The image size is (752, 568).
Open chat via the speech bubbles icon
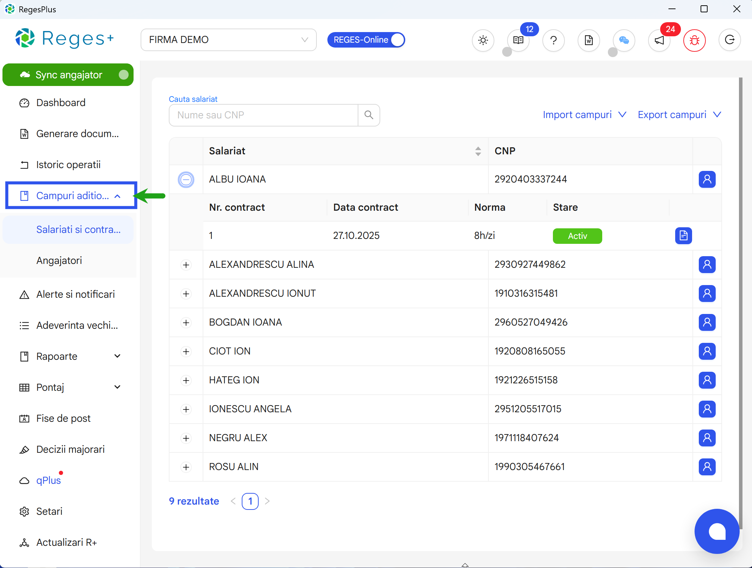[624, 40]
